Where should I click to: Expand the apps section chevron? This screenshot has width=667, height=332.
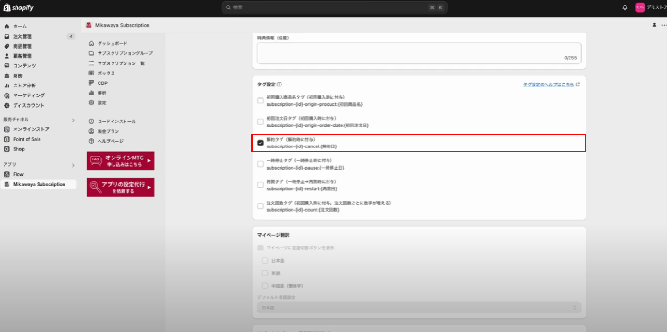73,165
